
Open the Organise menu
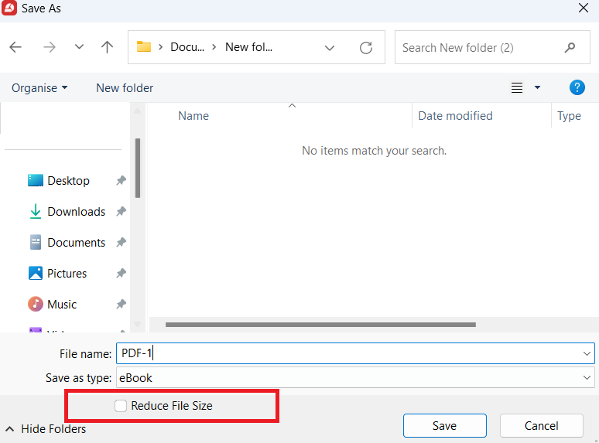pyautogui.click(x=39, y=88)
